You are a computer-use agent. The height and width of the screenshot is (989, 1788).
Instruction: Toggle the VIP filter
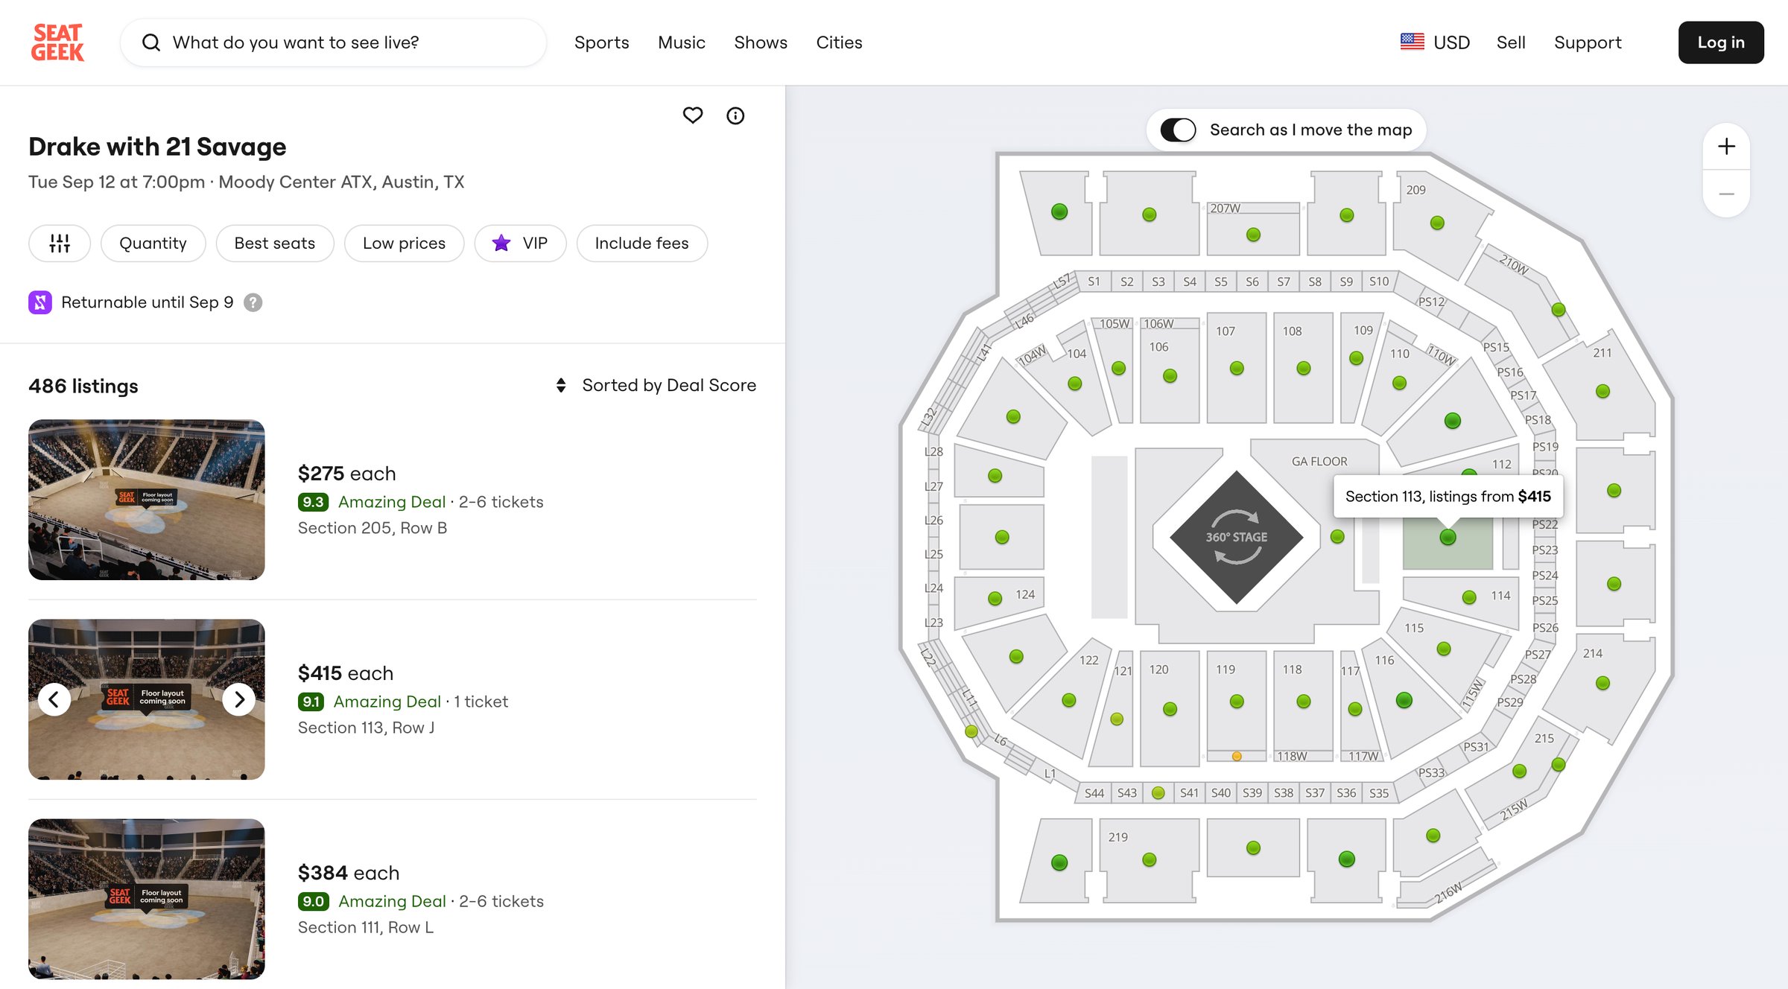click(x=520, y=244)
